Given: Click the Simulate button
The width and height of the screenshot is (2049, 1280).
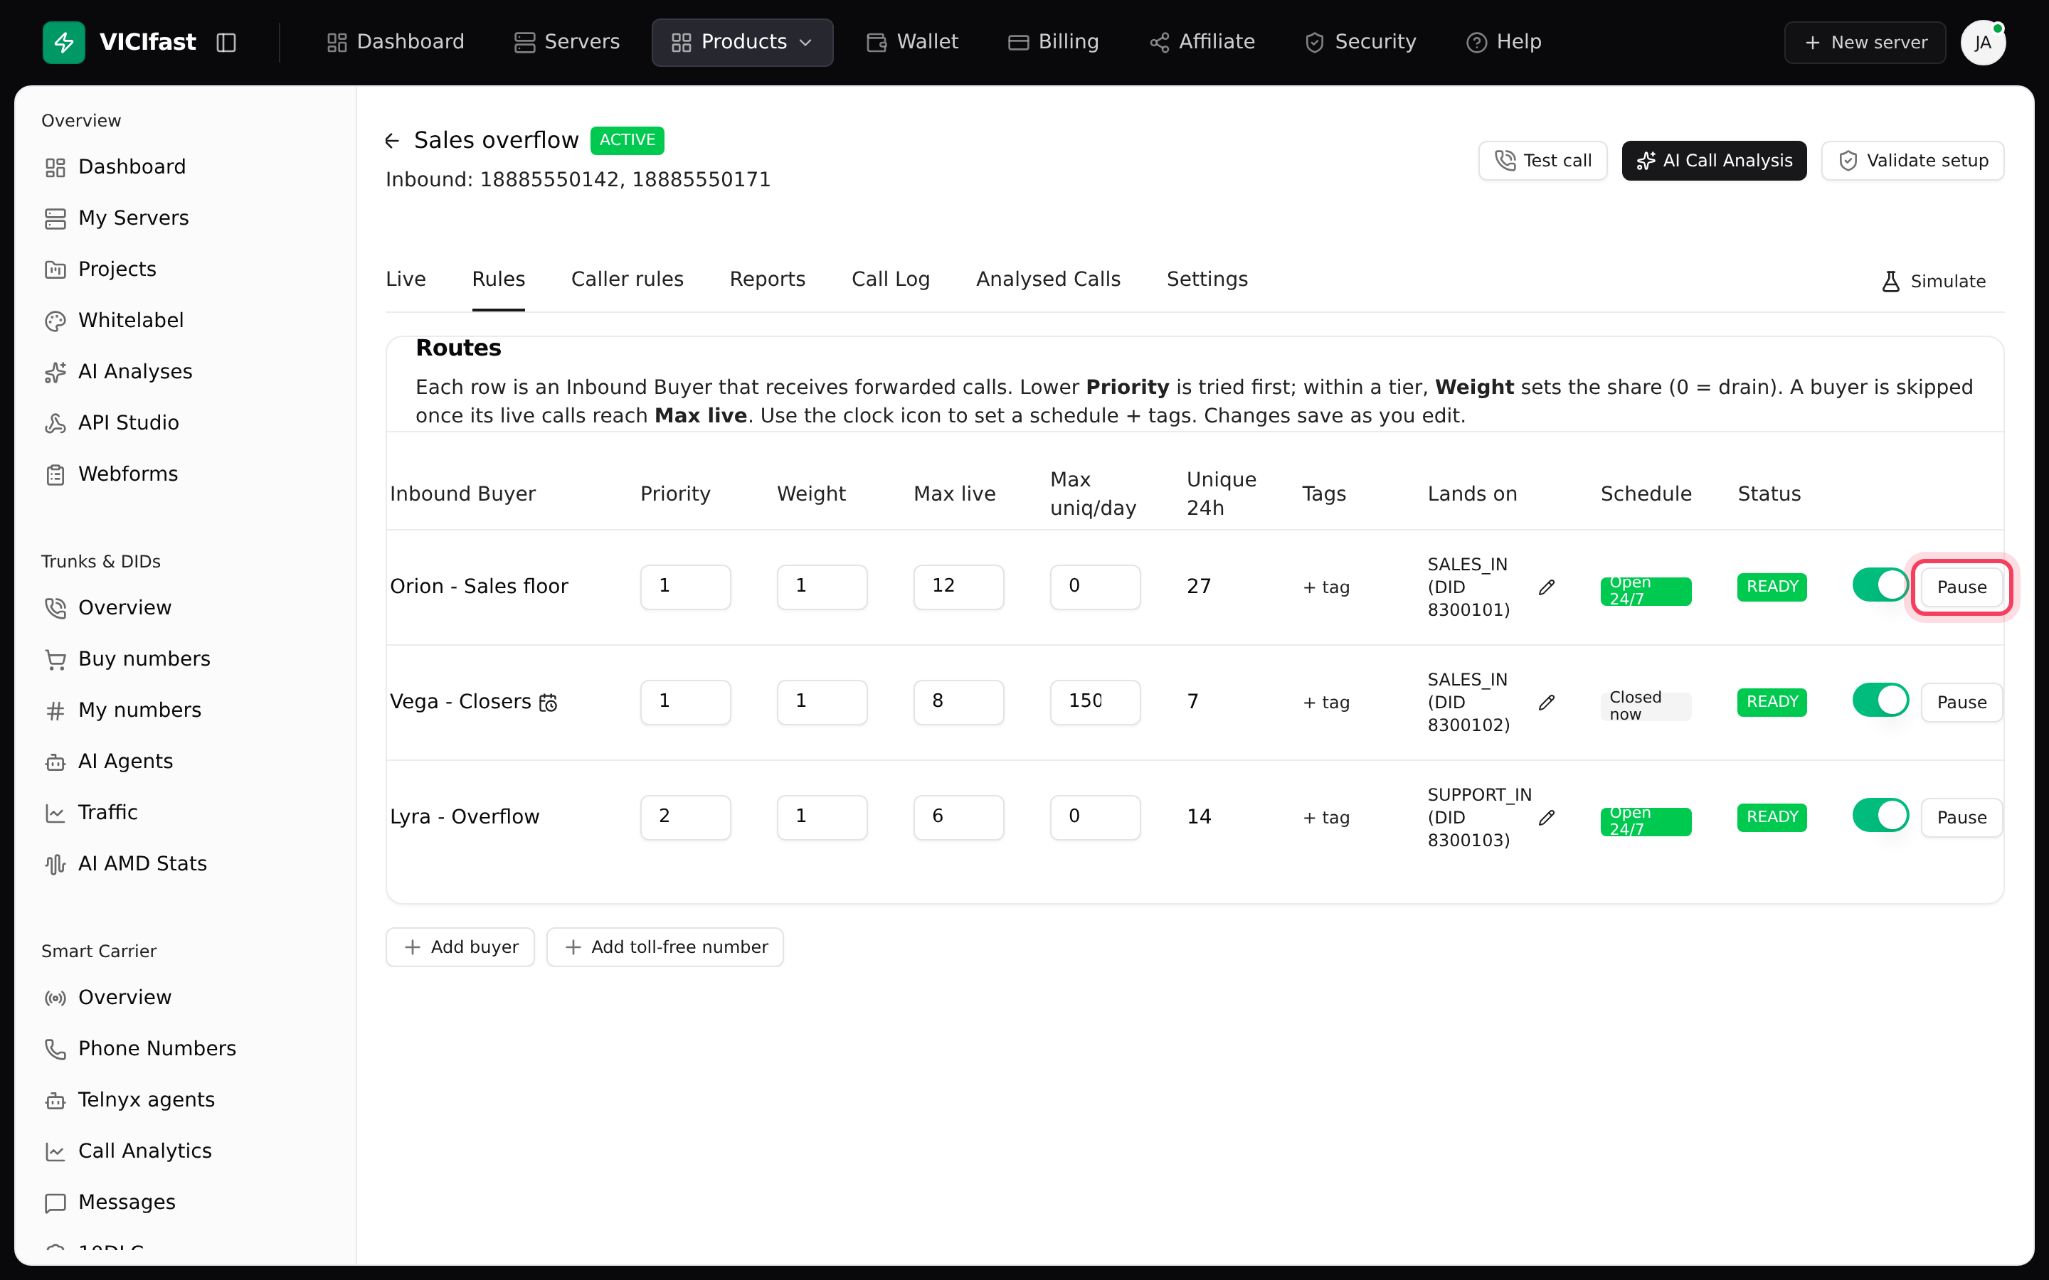Looking at the screenshot, I should click(x=1934, y=282).
